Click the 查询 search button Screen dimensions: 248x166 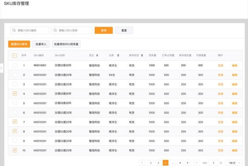point(104,30)
